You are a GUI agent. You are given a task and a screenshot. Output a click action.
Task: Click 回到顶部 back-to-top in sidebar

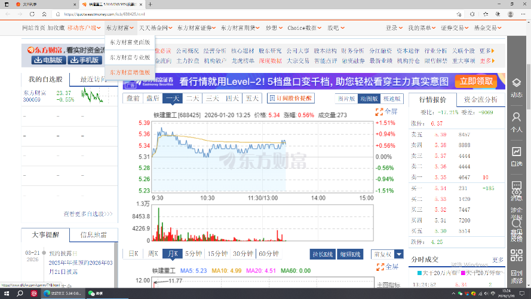click(516, 276)
